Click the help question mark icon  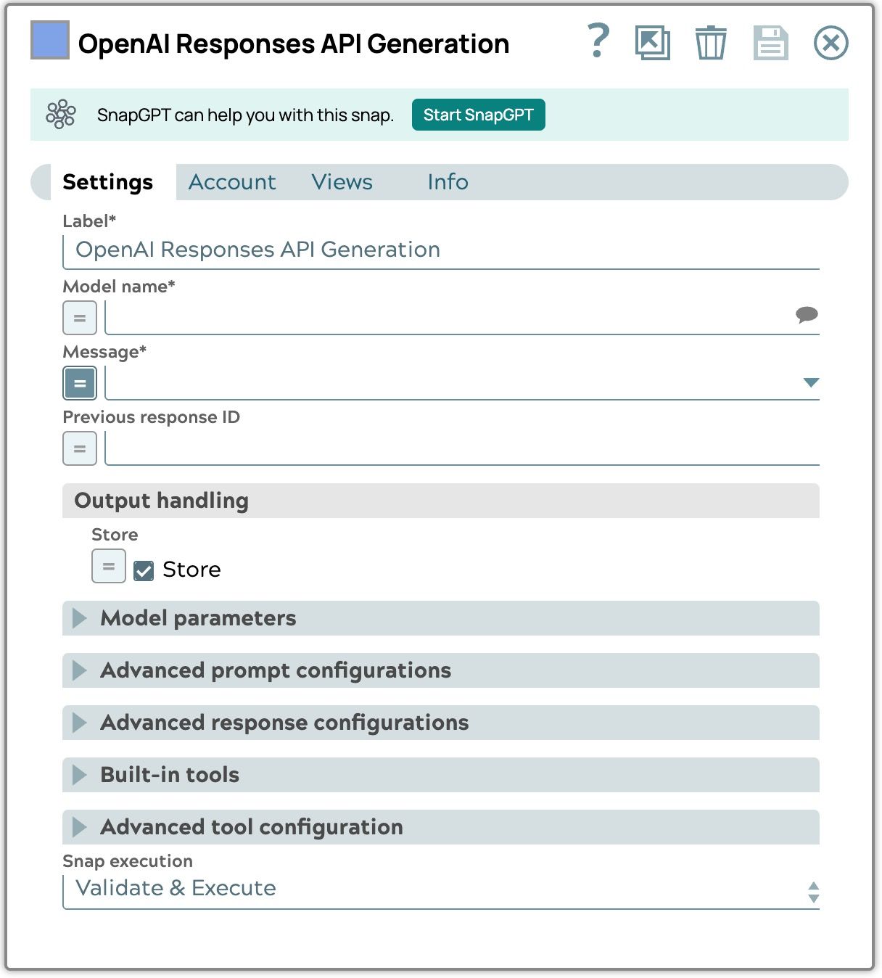[598, 41]
